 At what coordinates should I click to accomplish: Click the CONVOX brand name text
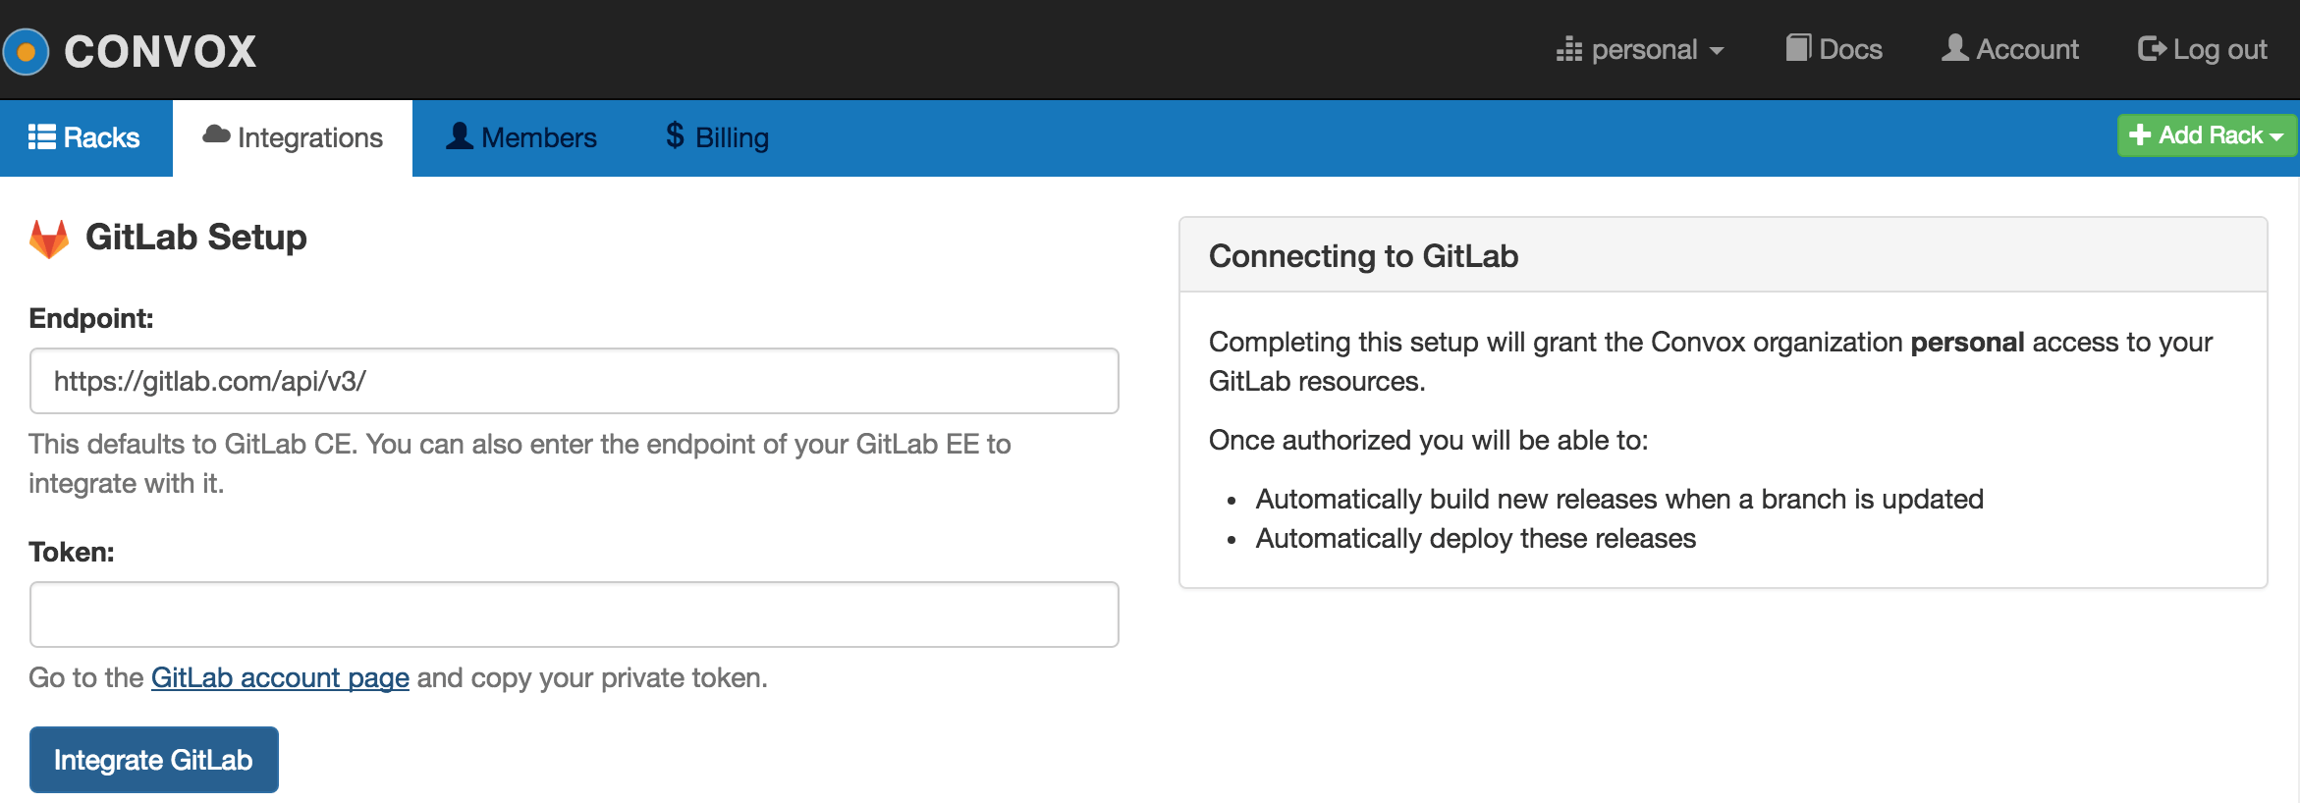point(160,51)
